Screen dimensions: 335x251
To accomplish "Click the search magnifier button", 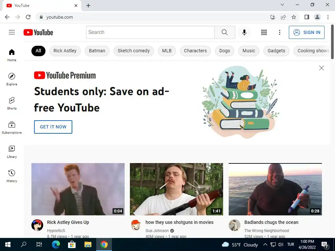I will (x=224, y=32).
